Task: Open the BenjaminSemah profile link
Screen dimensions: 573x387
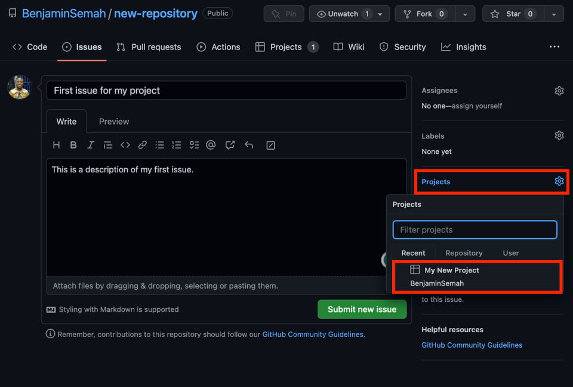Action: tap(64, 14)
